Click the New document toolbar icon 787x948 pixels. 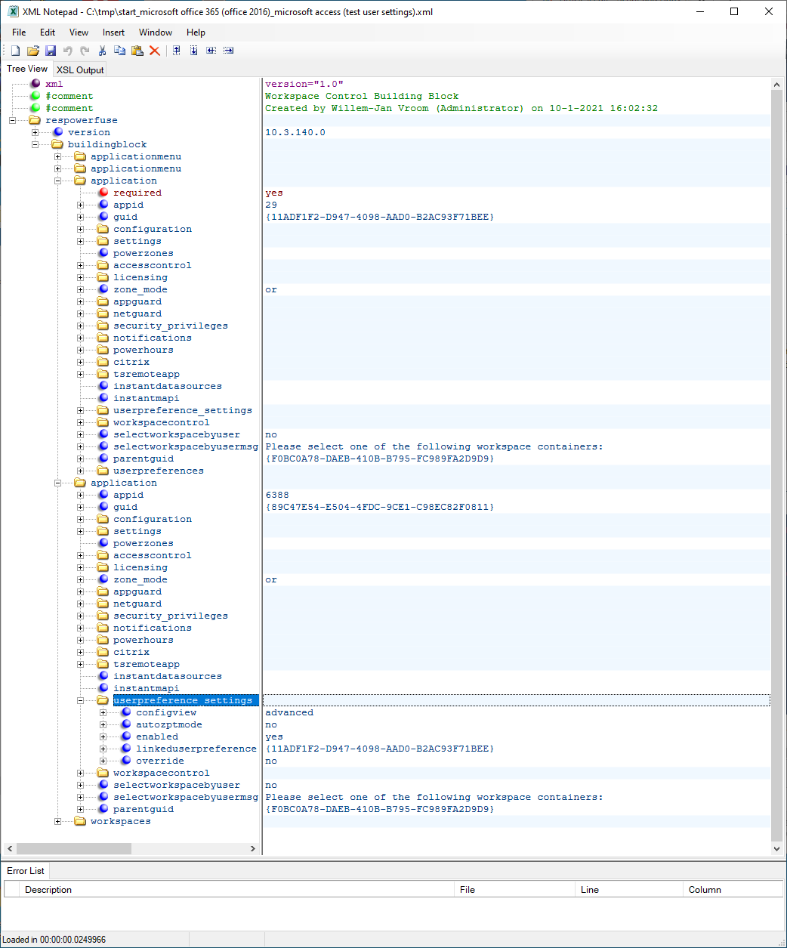pos(15,51)
